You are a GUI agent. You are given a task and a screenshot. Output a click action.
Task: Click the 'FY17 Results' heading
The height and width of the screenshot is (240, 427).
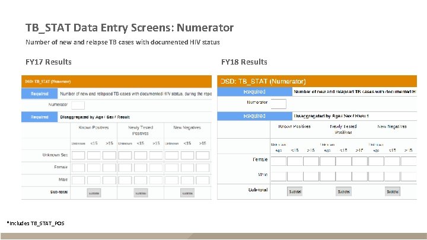[49, 62]
